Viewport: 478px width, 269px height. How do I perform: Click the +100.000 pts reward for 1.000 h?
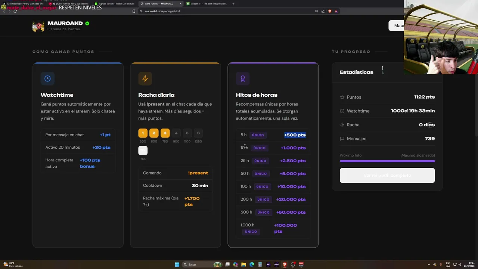point(286,228)
